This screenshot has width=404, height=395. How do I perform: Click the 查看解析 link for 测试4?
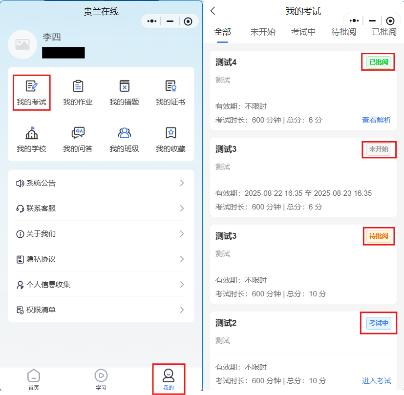[377, 120]
